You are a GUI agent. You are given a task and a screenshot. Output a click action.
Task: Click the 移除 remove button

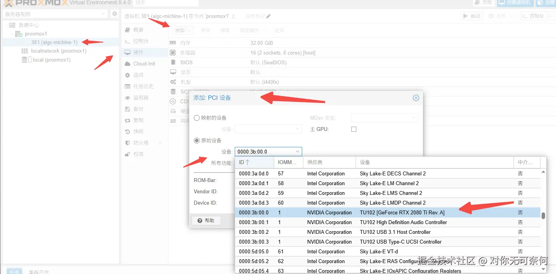[205, 30]
